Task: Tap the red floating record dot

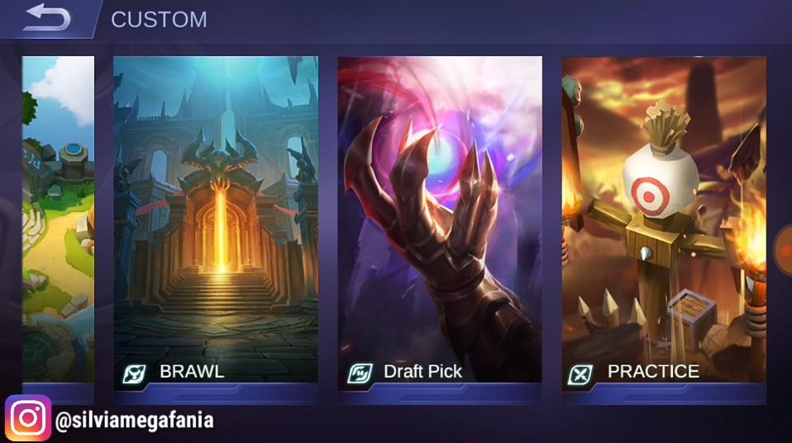Action: click(785, 250)
